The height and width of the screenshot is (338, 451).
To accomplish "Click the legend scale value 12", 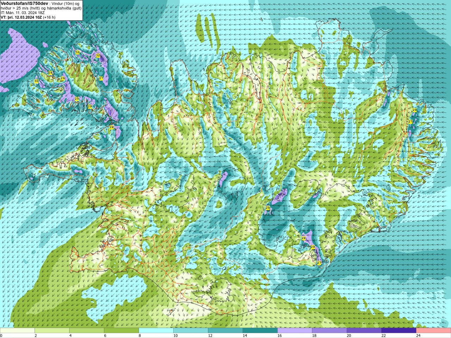I will pos(210,336).
